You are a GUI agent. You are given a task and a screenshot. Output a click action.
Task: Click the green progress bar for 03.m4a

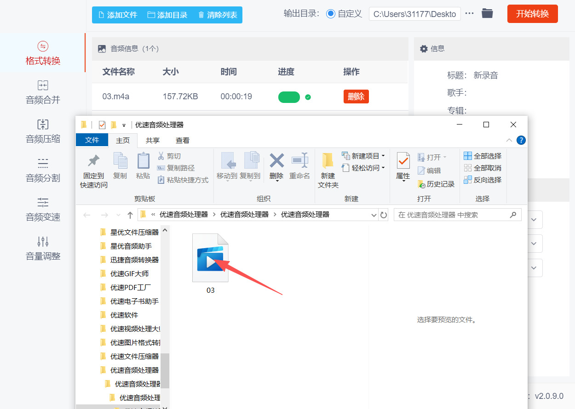(x=289, y=97)
